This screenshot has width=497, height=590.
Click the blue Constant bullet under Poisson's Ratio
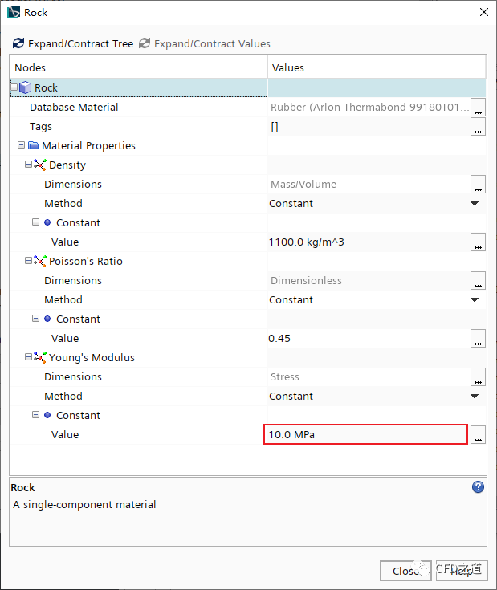(x=47, y=319)
